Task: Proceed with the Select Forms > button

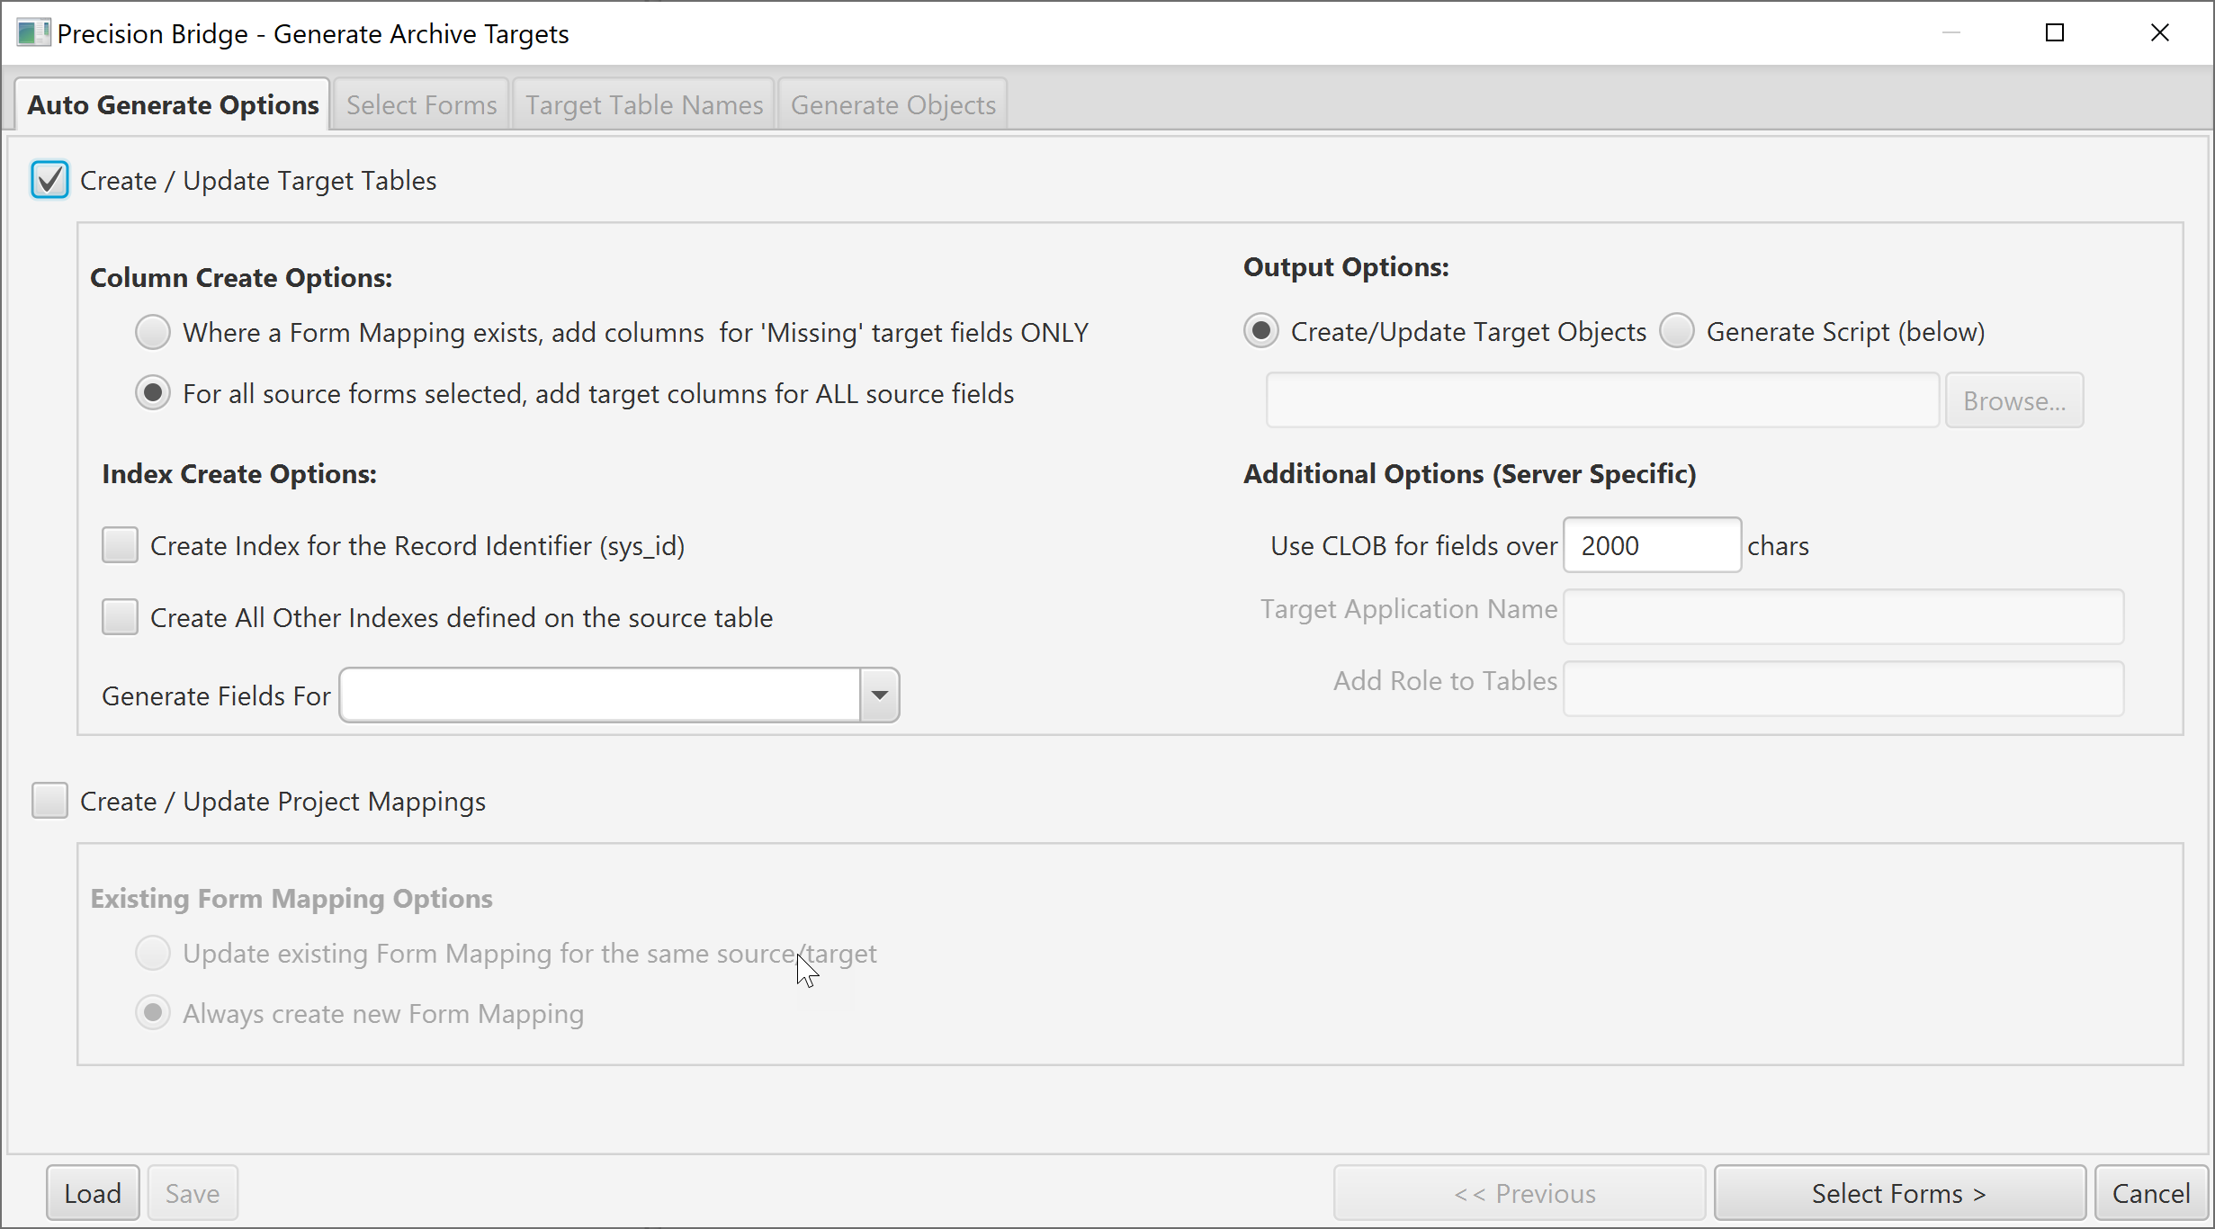Action: [1899, 1193]
